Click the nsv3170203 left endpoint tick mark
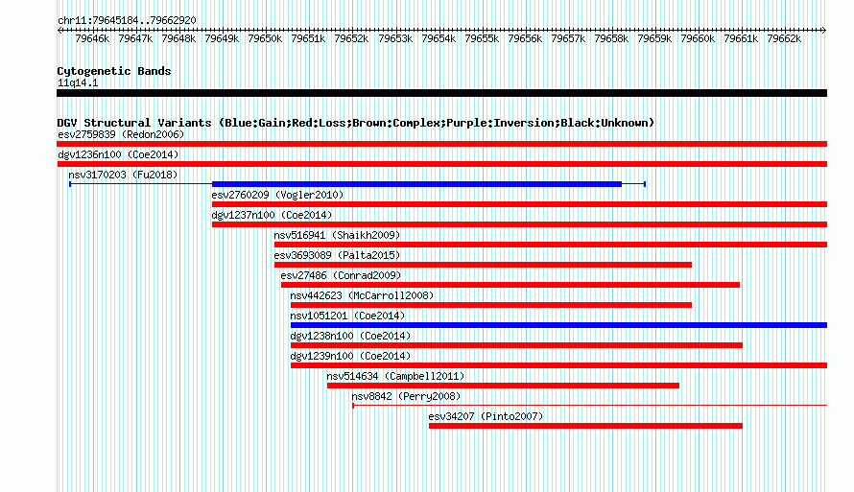 pyautogui.click(x=70, y=184)
